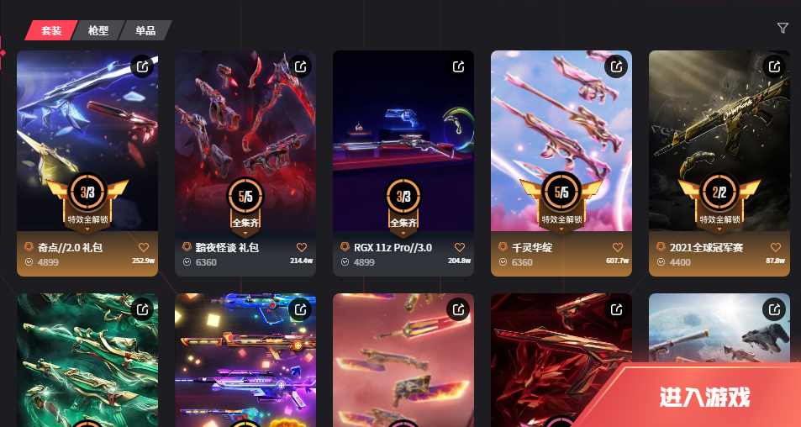Share the 奇点//2.0 礼包 bundle card
This screenshot has width=801, height=427.
click(143, 66)
